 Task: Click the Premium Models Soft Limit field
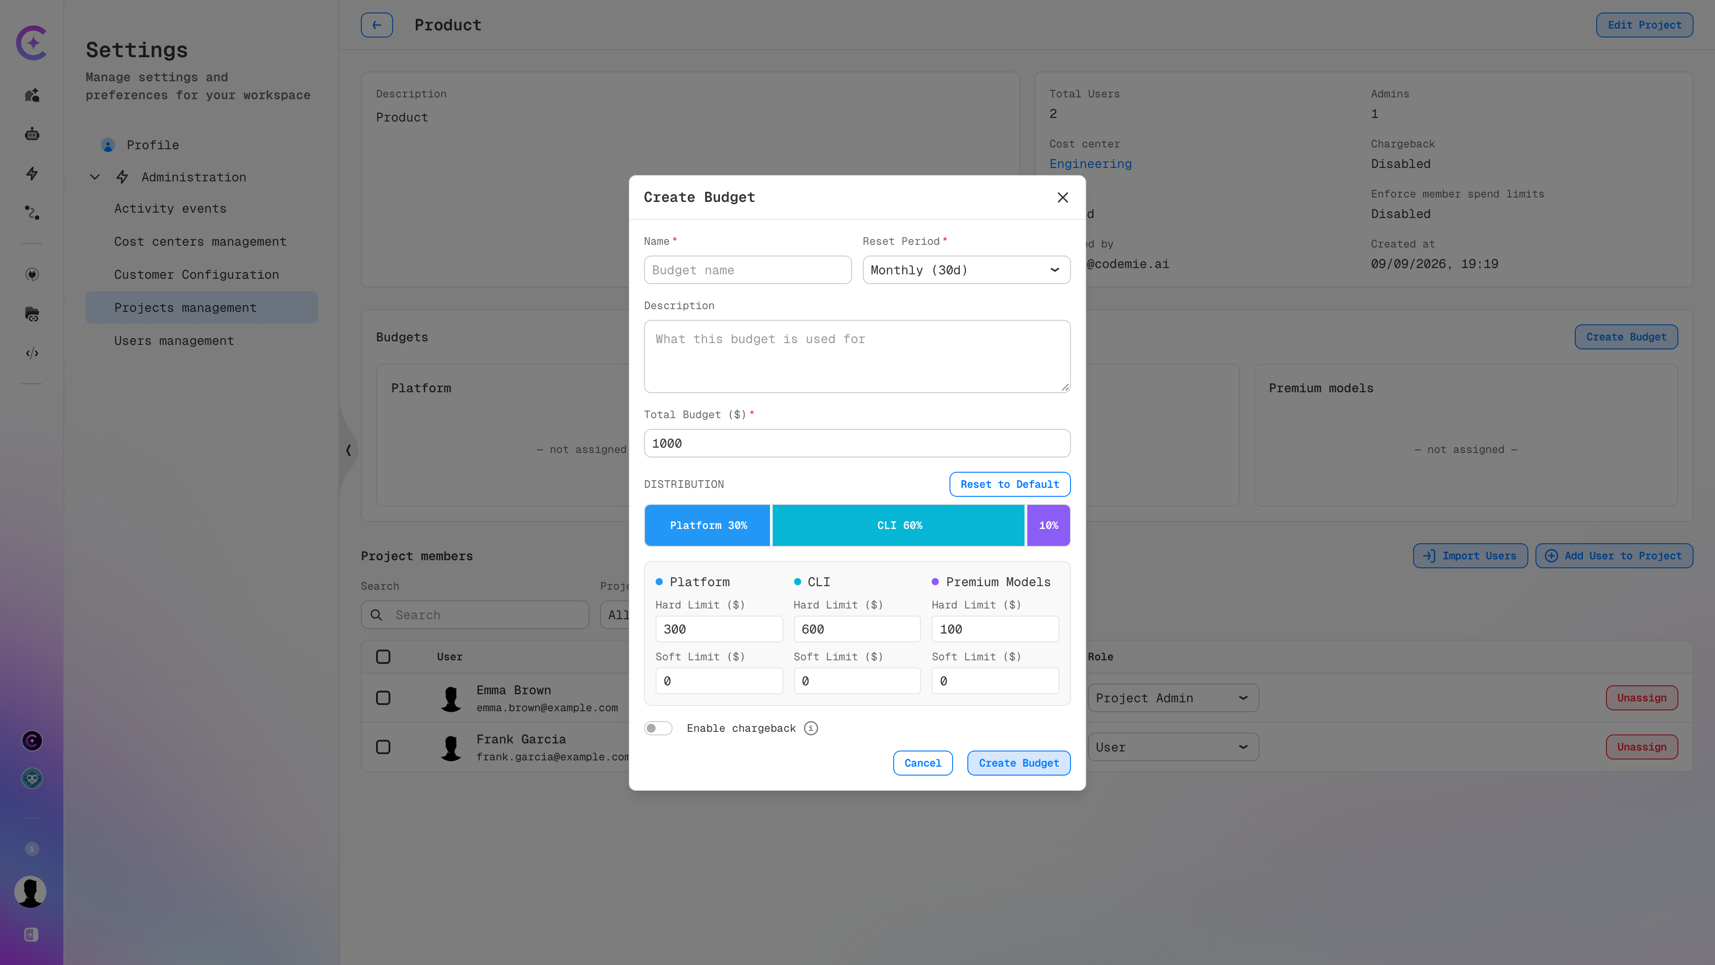click(x=996, y=680)
